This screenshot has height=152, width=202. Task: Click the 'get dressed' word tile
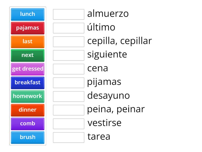[28, 69]
